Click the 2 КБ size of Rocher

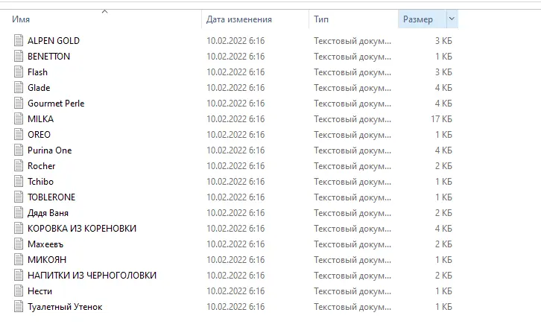point(443,166)
